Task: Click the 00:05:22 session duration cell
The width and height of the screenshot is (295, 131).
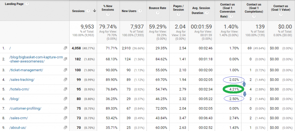Action: [206, 99]
